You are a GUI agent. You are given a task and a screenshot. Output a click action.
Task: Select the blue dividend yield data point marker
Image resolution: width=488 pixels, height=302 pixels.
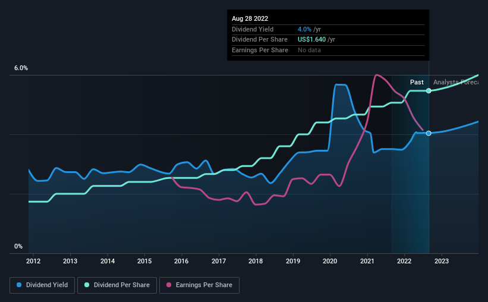pos(429,133)
